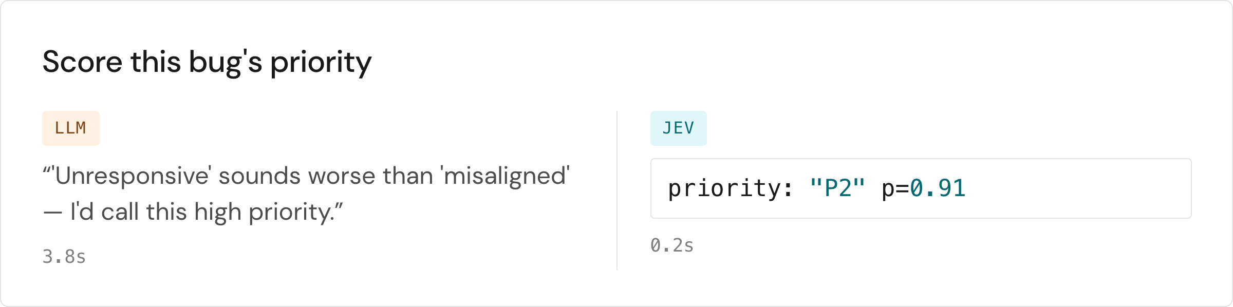This screenshot has width=1233, height=307.
Task: Click the word "bug's" in the title
Action: pos(226,63)
